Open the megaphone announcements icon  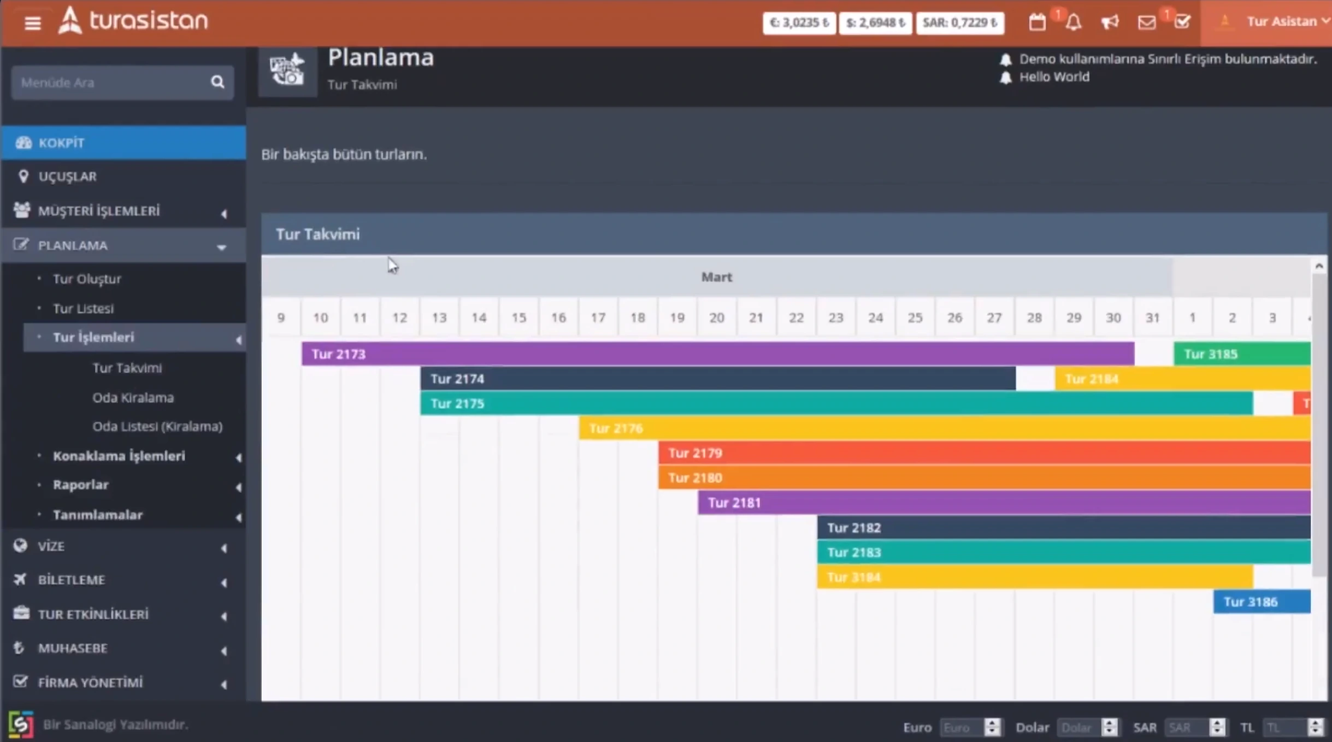click(1110, 22)
